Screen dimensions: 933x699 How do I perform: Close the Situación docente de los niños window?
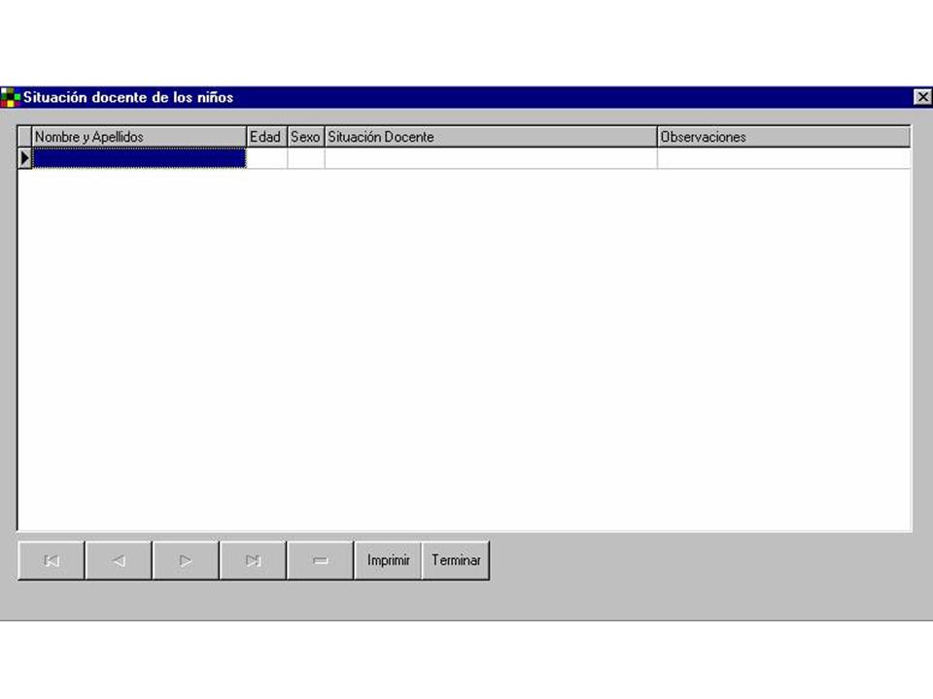(922, 97)
